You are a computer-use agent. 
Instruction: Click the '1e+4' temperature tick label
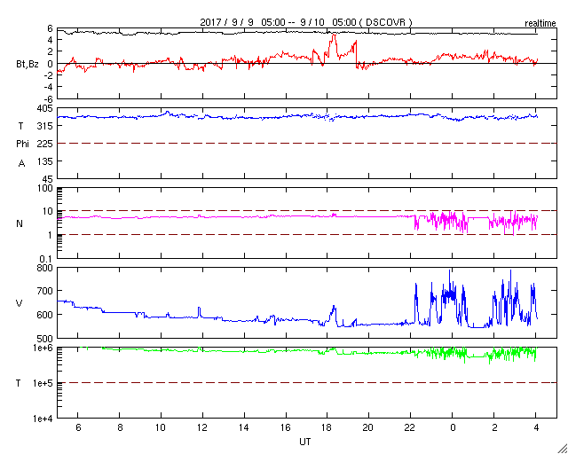coord(43,419)
